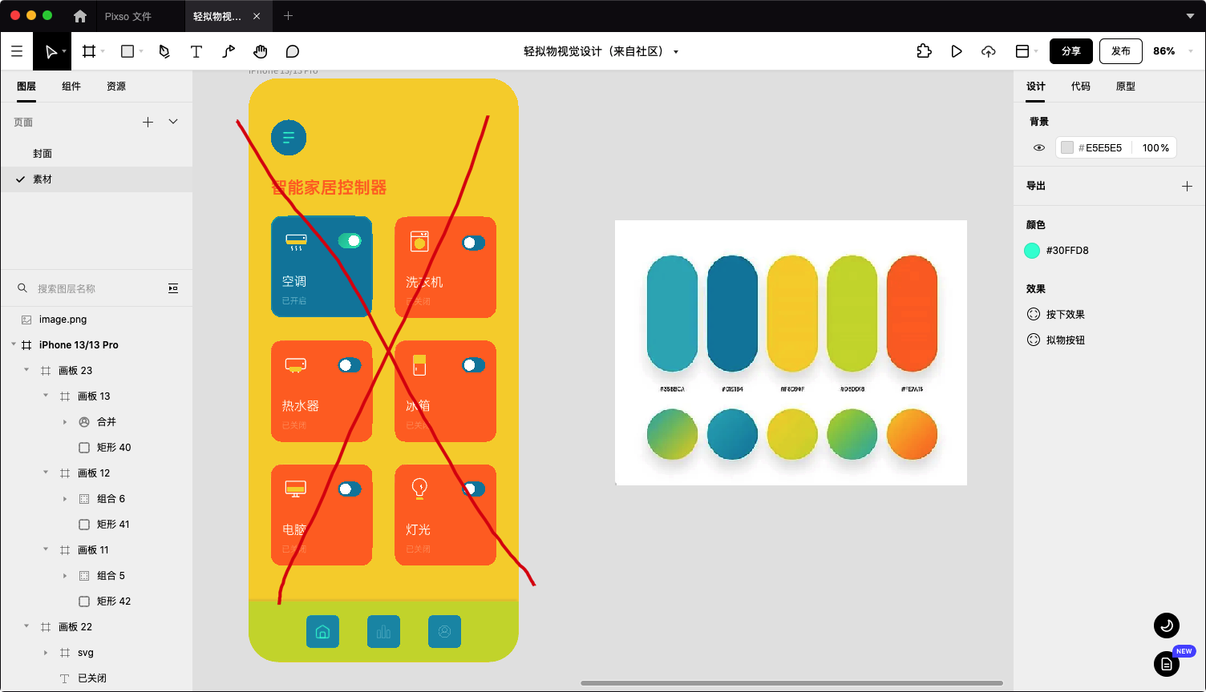Click the 发布 publish button
The image size is (1206, 692).
(x=1121, y=51)
